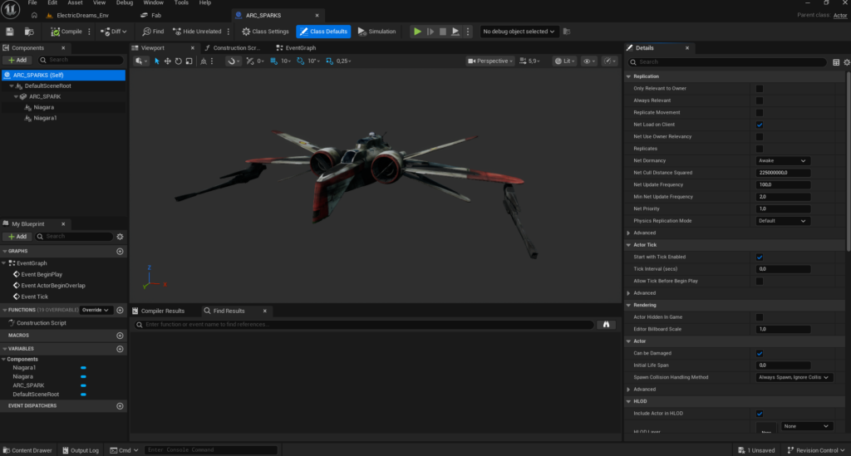This screenshot has height=456, width=851.
Task: Toggle rotation snapping icon
Action: coord(301,61)
